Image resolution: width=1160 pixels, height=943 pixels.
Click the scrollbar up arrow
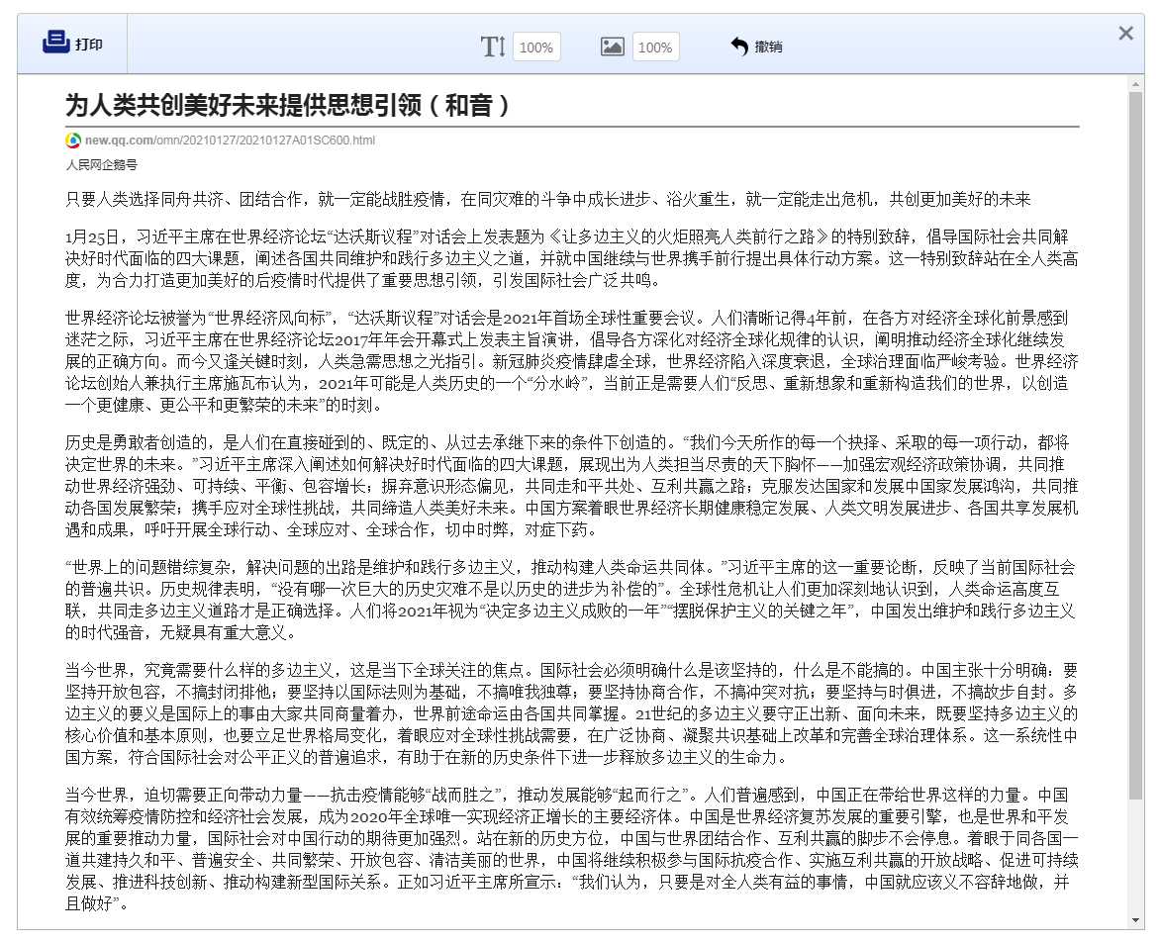[1136, 85]
